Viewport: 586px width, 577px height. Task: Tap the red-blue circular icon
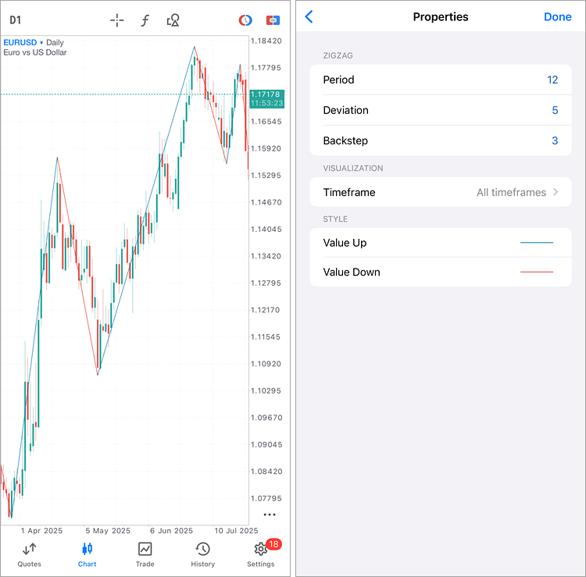(x=245, y=20)
